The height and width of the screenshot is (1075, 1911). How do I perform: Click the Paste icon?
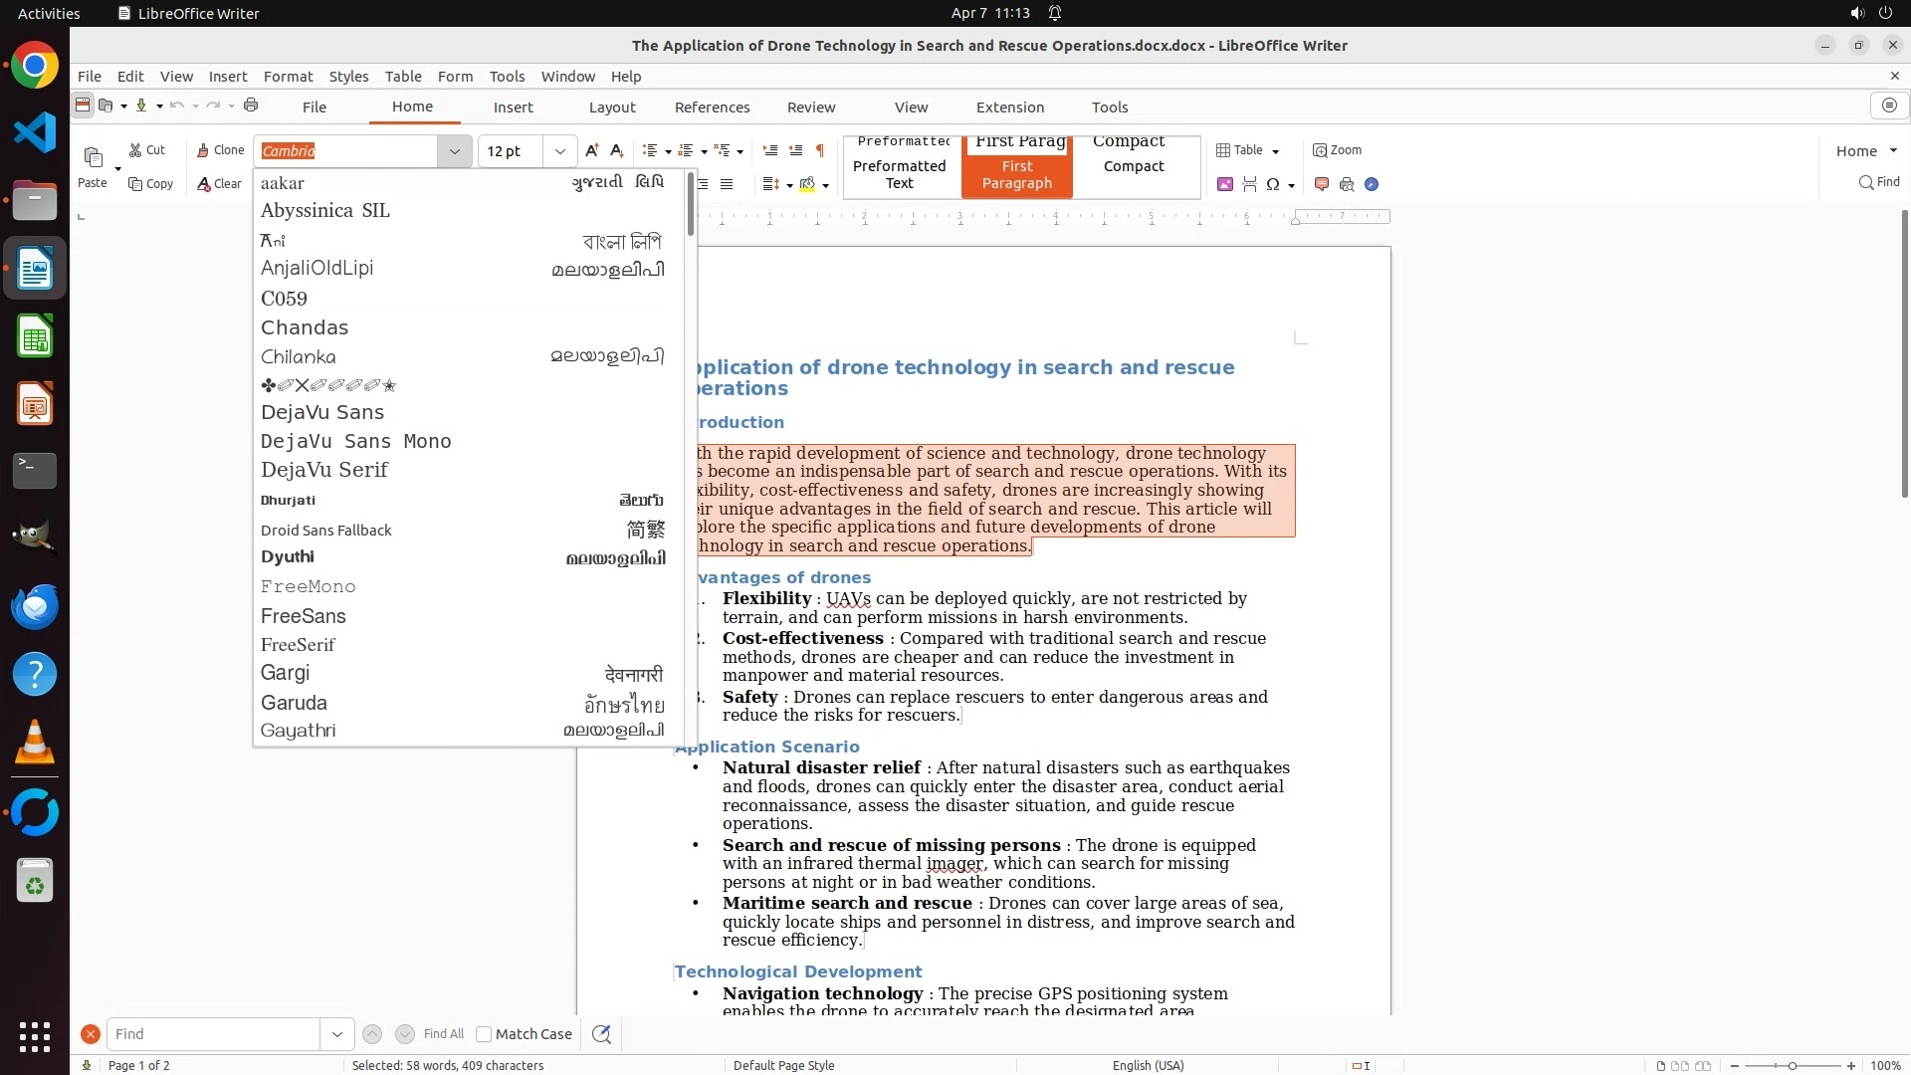(x=93, y=158)
